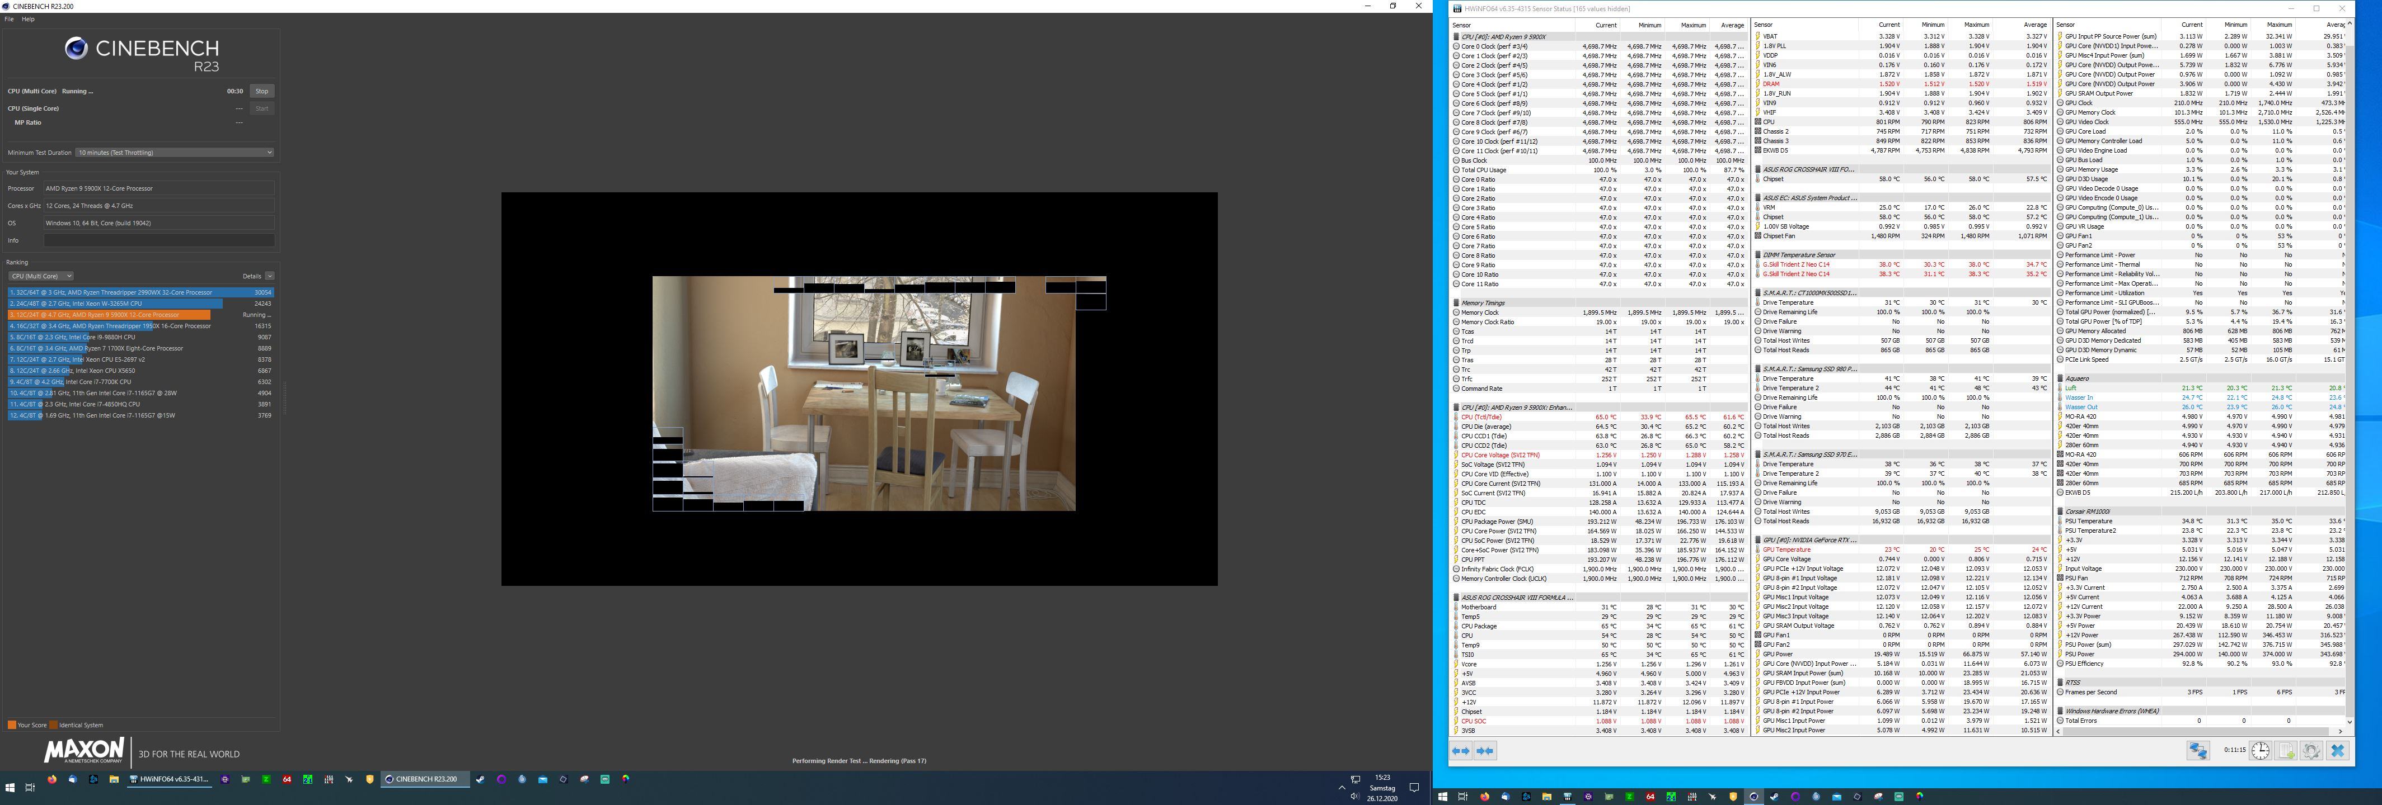Click HWiNFO shrink columns inward arrows button
Viewport: 2382px width, 805px height.
[1485, 751]
